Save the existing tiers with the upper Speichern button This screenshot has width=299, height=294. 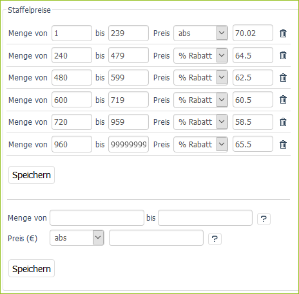[32, 175]
